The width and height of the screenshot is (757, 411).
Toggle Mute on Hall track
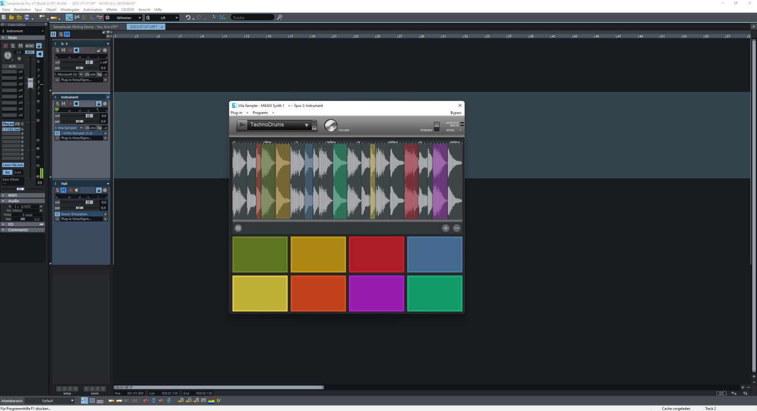[63, 190]
